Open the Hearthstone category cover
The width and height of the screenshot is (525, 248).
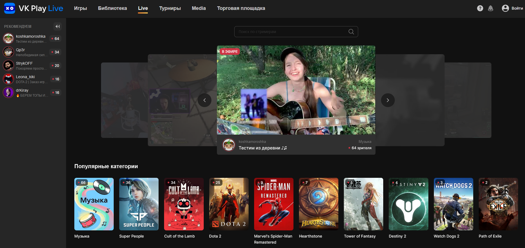pyautogui.click(x=319, y=204)
